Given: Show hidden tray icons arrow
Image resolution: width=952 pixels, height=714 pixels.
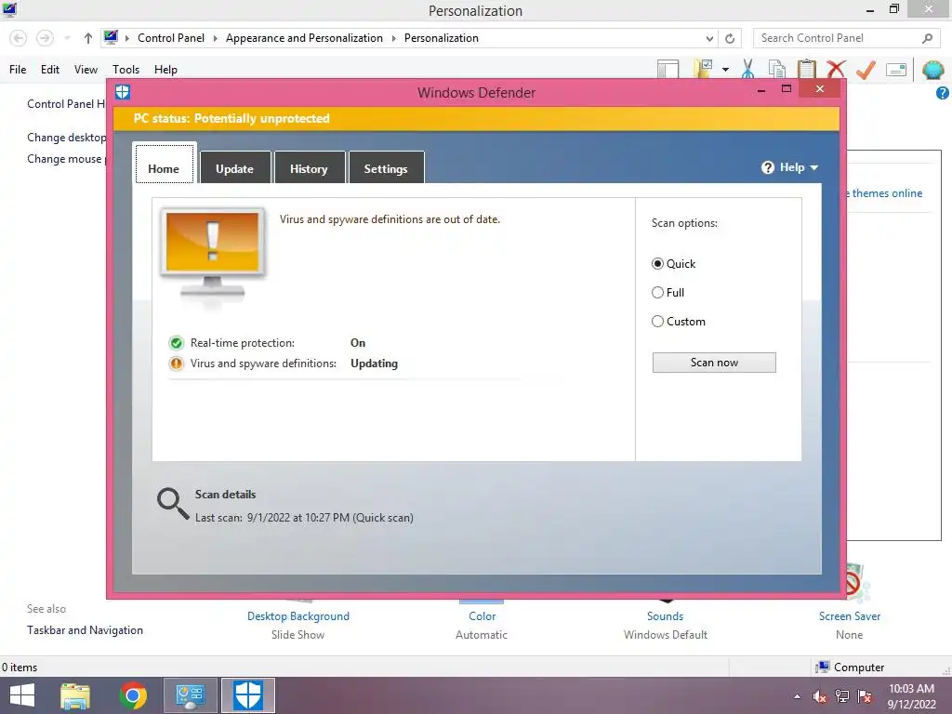Looking at the screenshot, I should (797, 696).
